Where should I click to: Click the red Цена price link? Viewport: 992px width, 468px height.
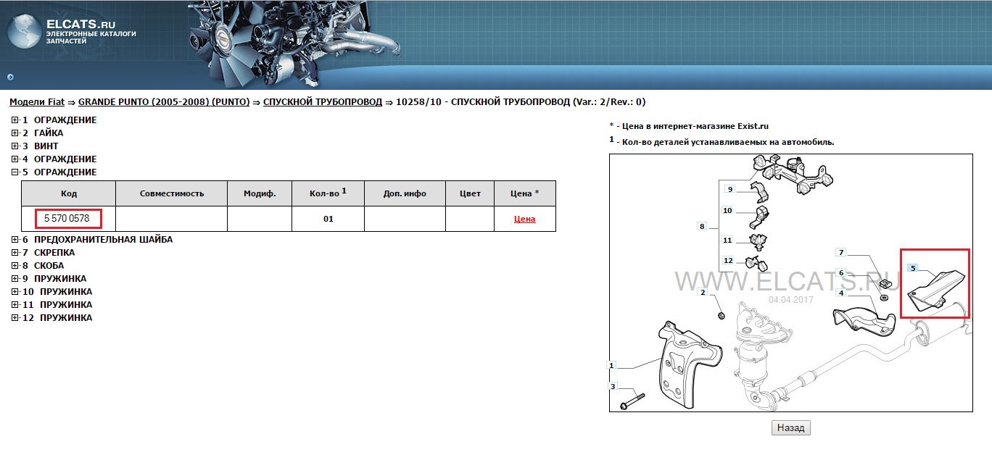[x=524, y=219]
